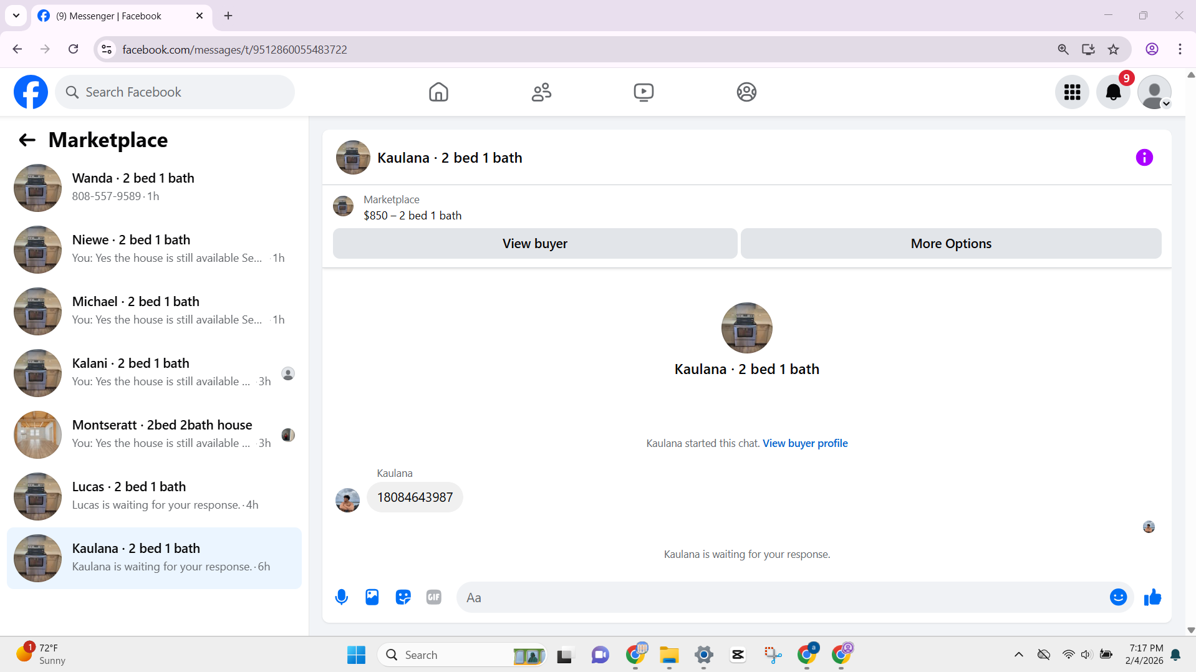Click the Facebook logo icon

31,92
